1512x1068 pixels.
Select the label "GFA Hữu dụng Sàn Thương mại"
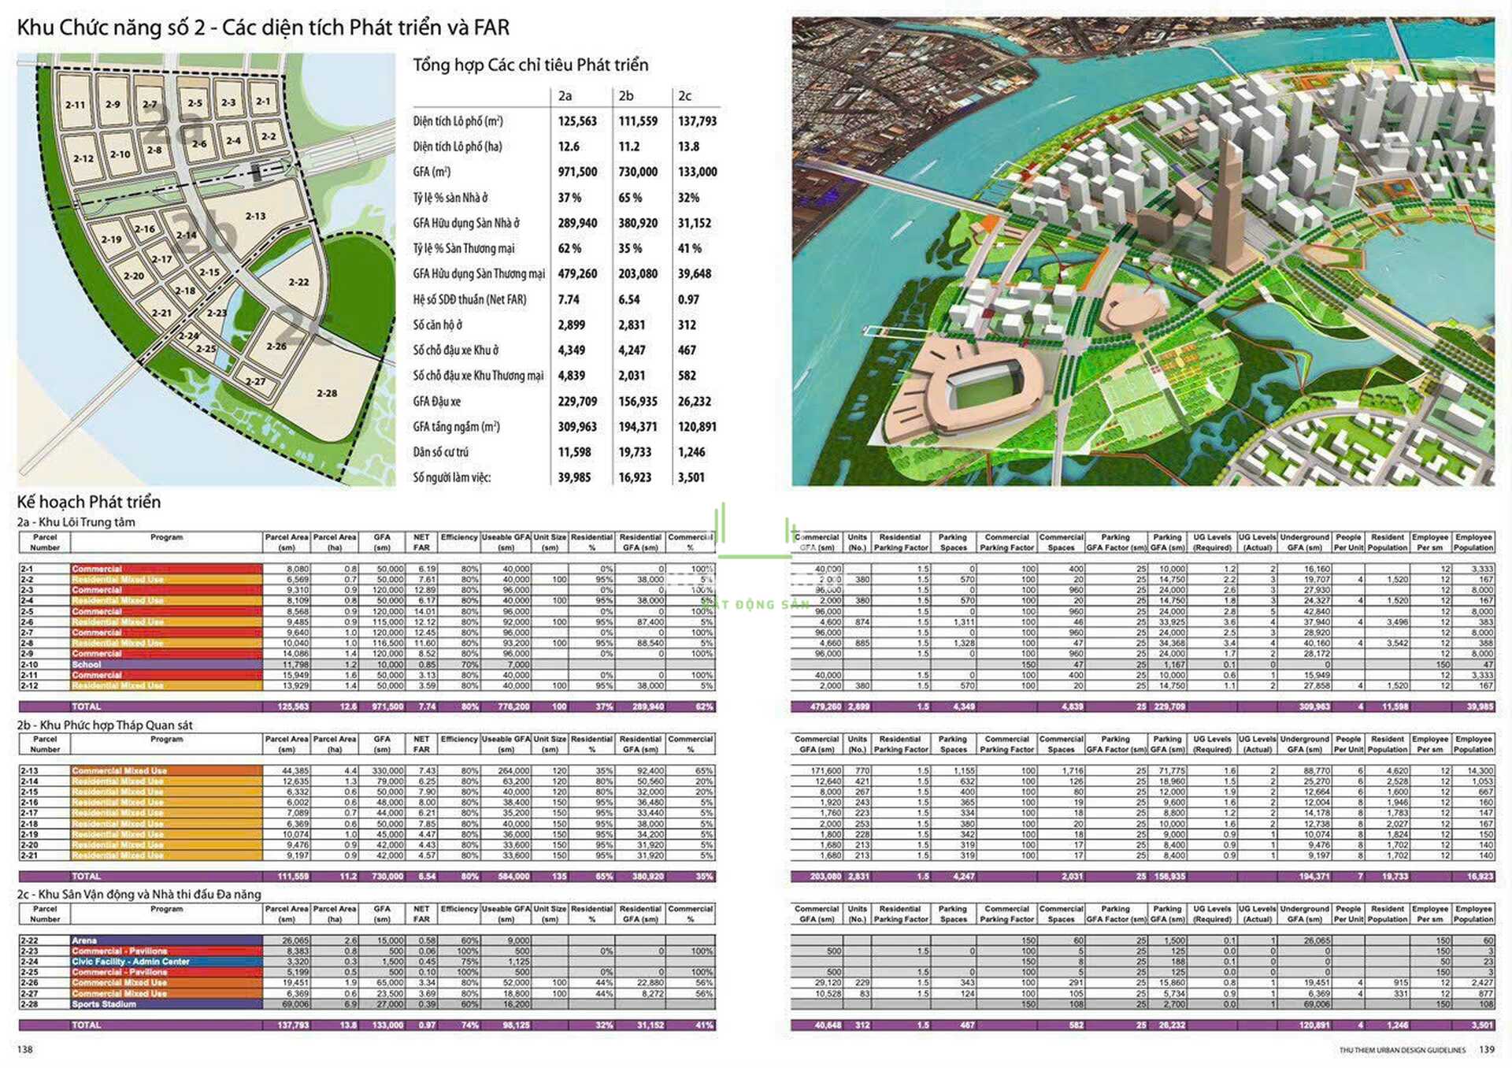479,274
